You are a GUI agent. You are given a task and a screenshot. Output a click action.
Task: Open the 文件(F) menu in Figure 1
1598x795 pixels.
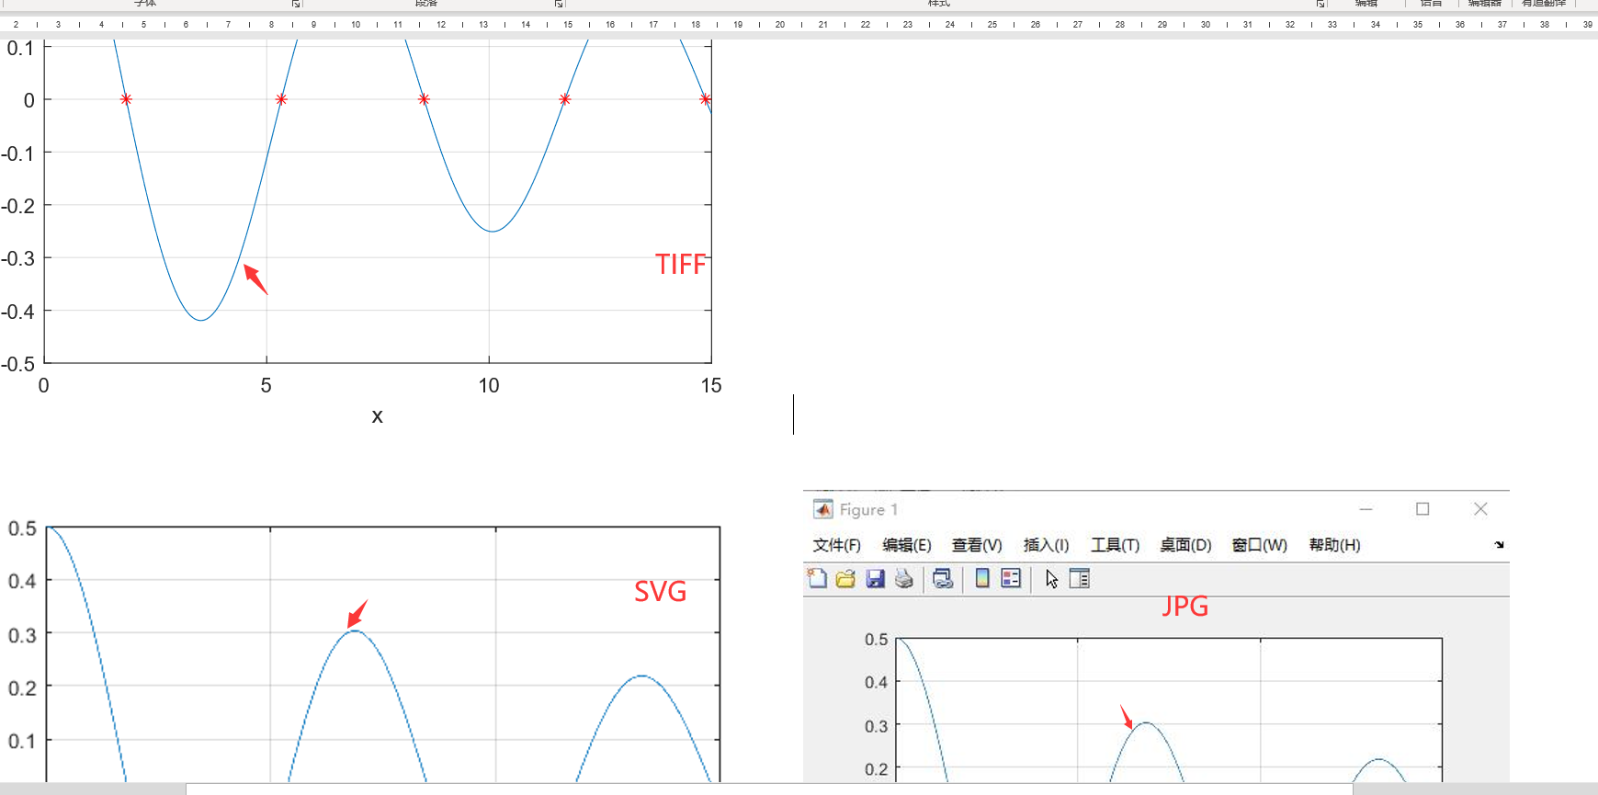tap(836, 545)
